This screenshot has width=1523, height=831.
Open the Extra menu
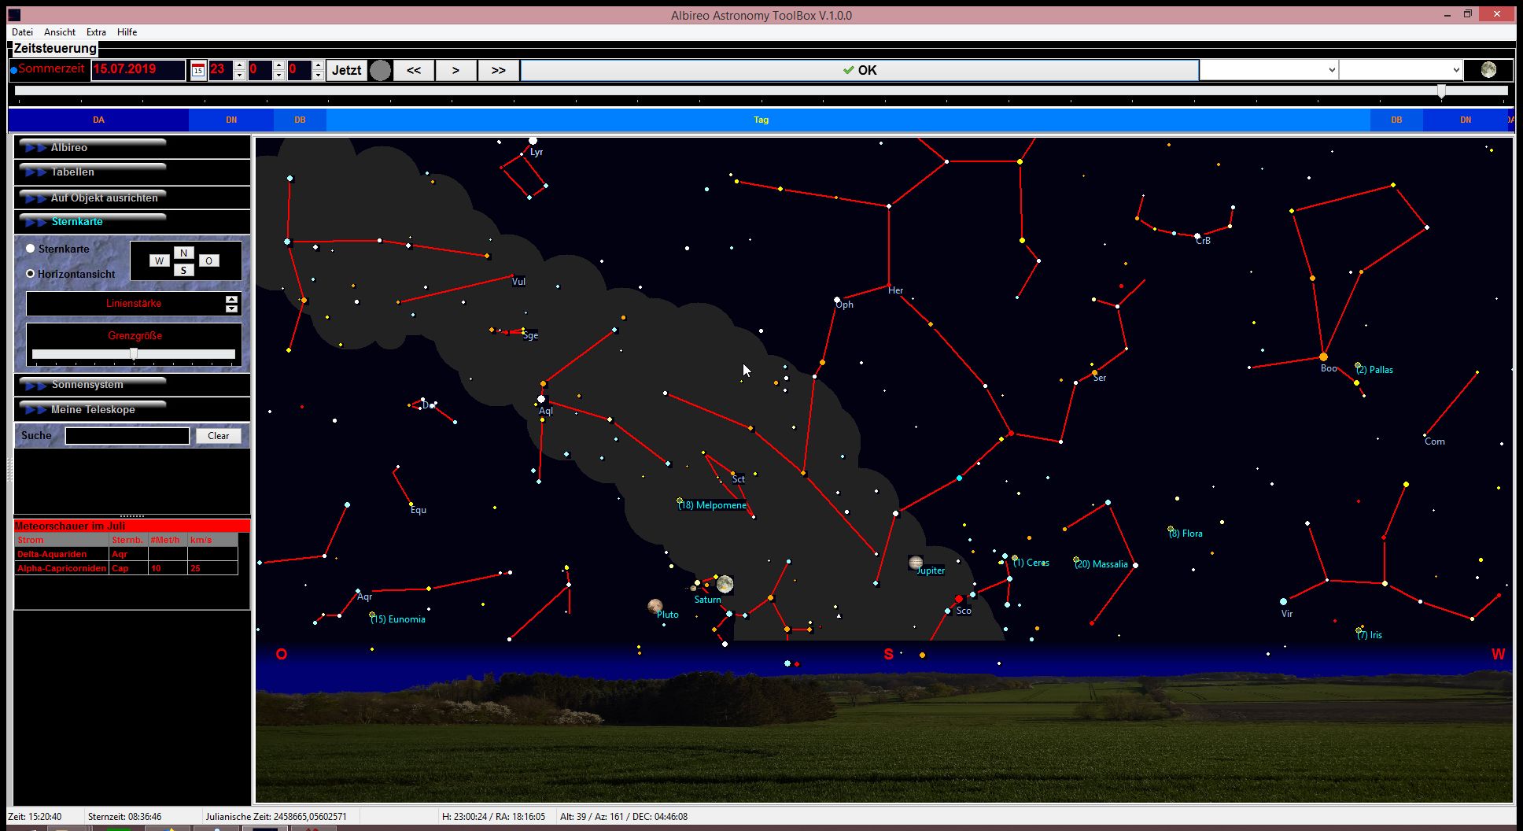tap(96, 32)
